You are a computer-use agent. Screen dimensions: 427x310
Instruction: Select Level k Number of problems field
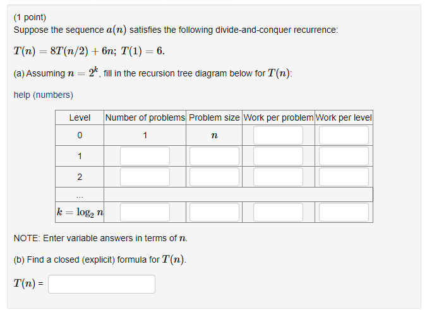coord(145,212)
